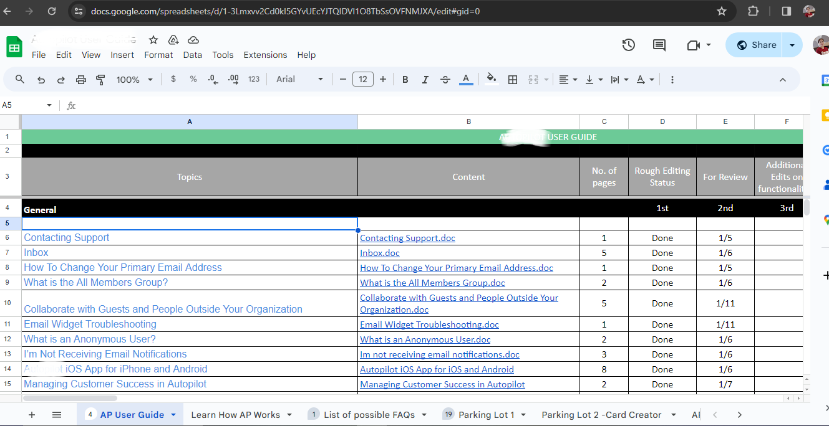Viewport: 829px width, 426px height.
Task: Open the text color picker
Action: (465, 80)
